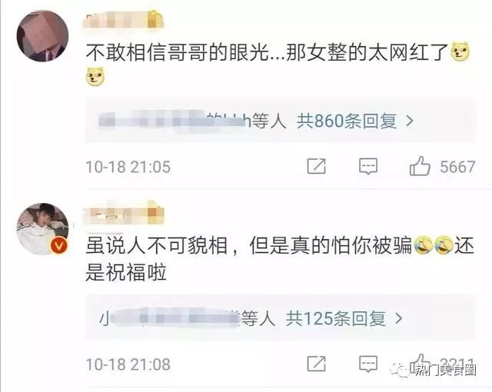Tap chevron next to 860 replies

(410, 121)
